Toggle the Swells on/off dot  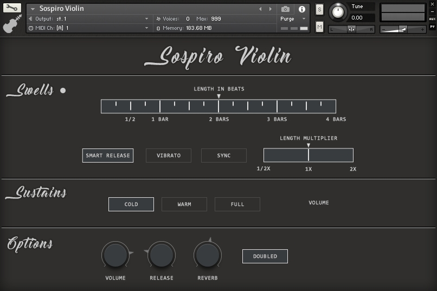coord(63,90)
